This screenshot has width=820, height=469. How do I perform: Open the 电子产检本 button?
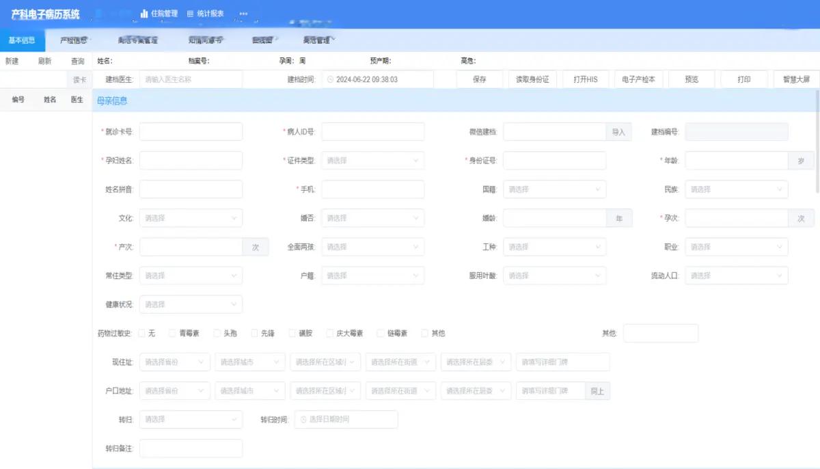click(638, 79)
